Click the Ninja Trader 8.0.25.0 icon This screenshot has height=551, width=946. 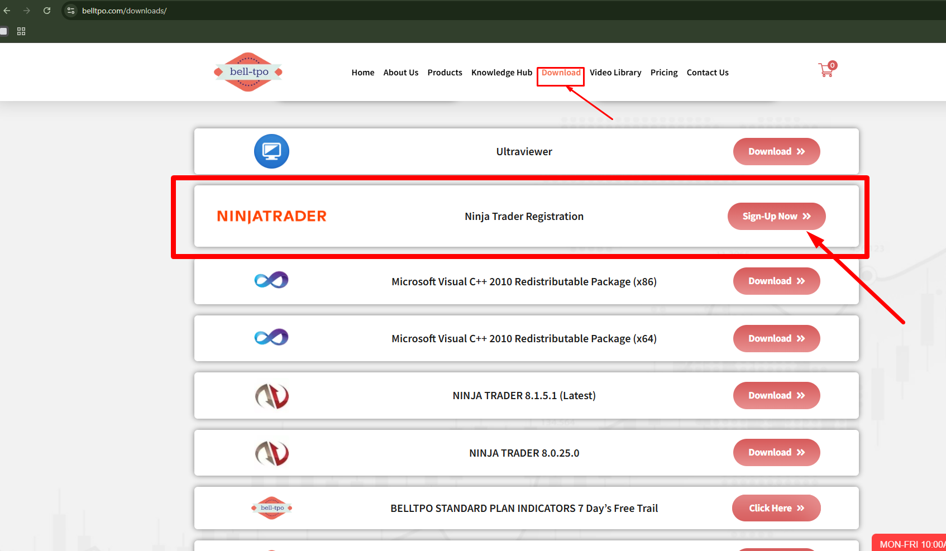pos(271,453)
